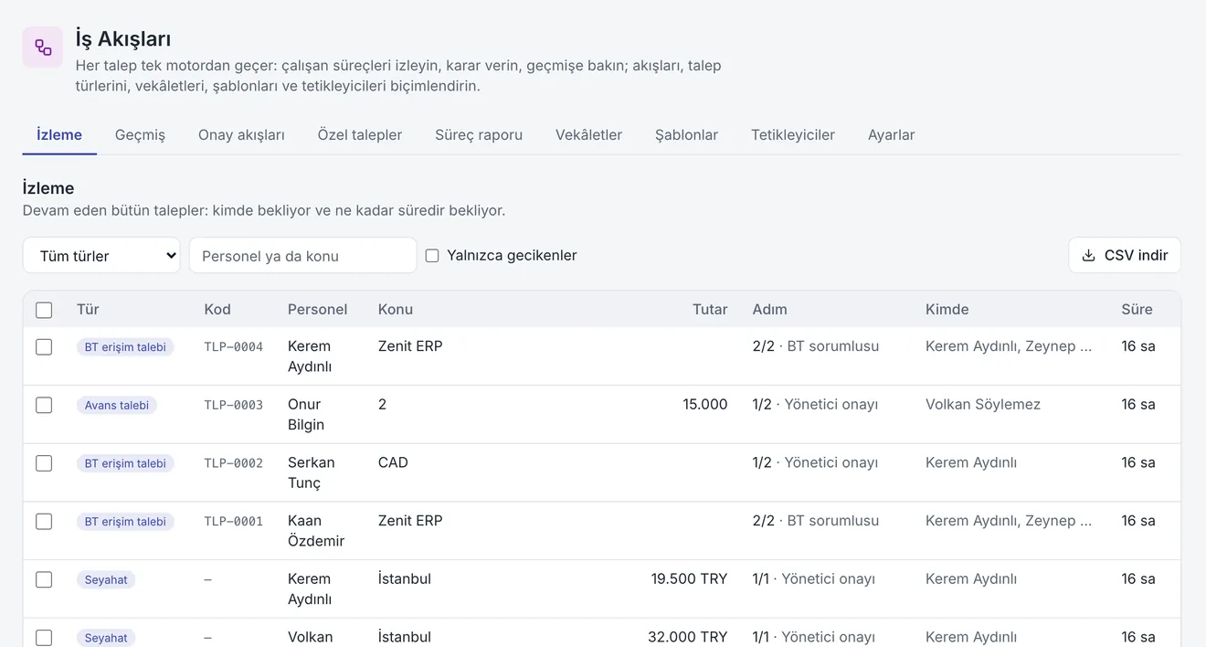The width and height of the screenshot is (1206, 647).
Task: Click the Kod column header
Action: [x=217, y=309]
